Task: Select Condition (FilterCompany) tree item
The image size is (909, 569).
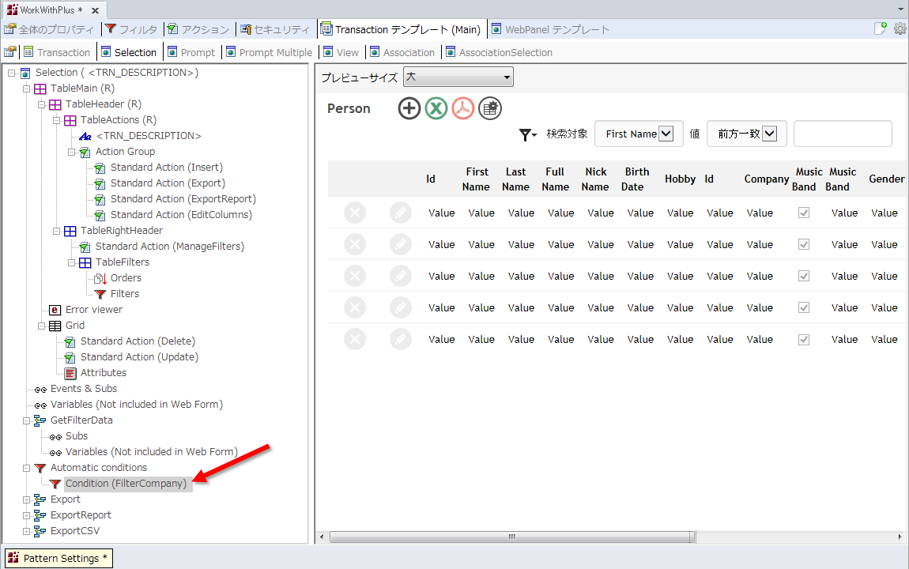Action: point(126,484)
